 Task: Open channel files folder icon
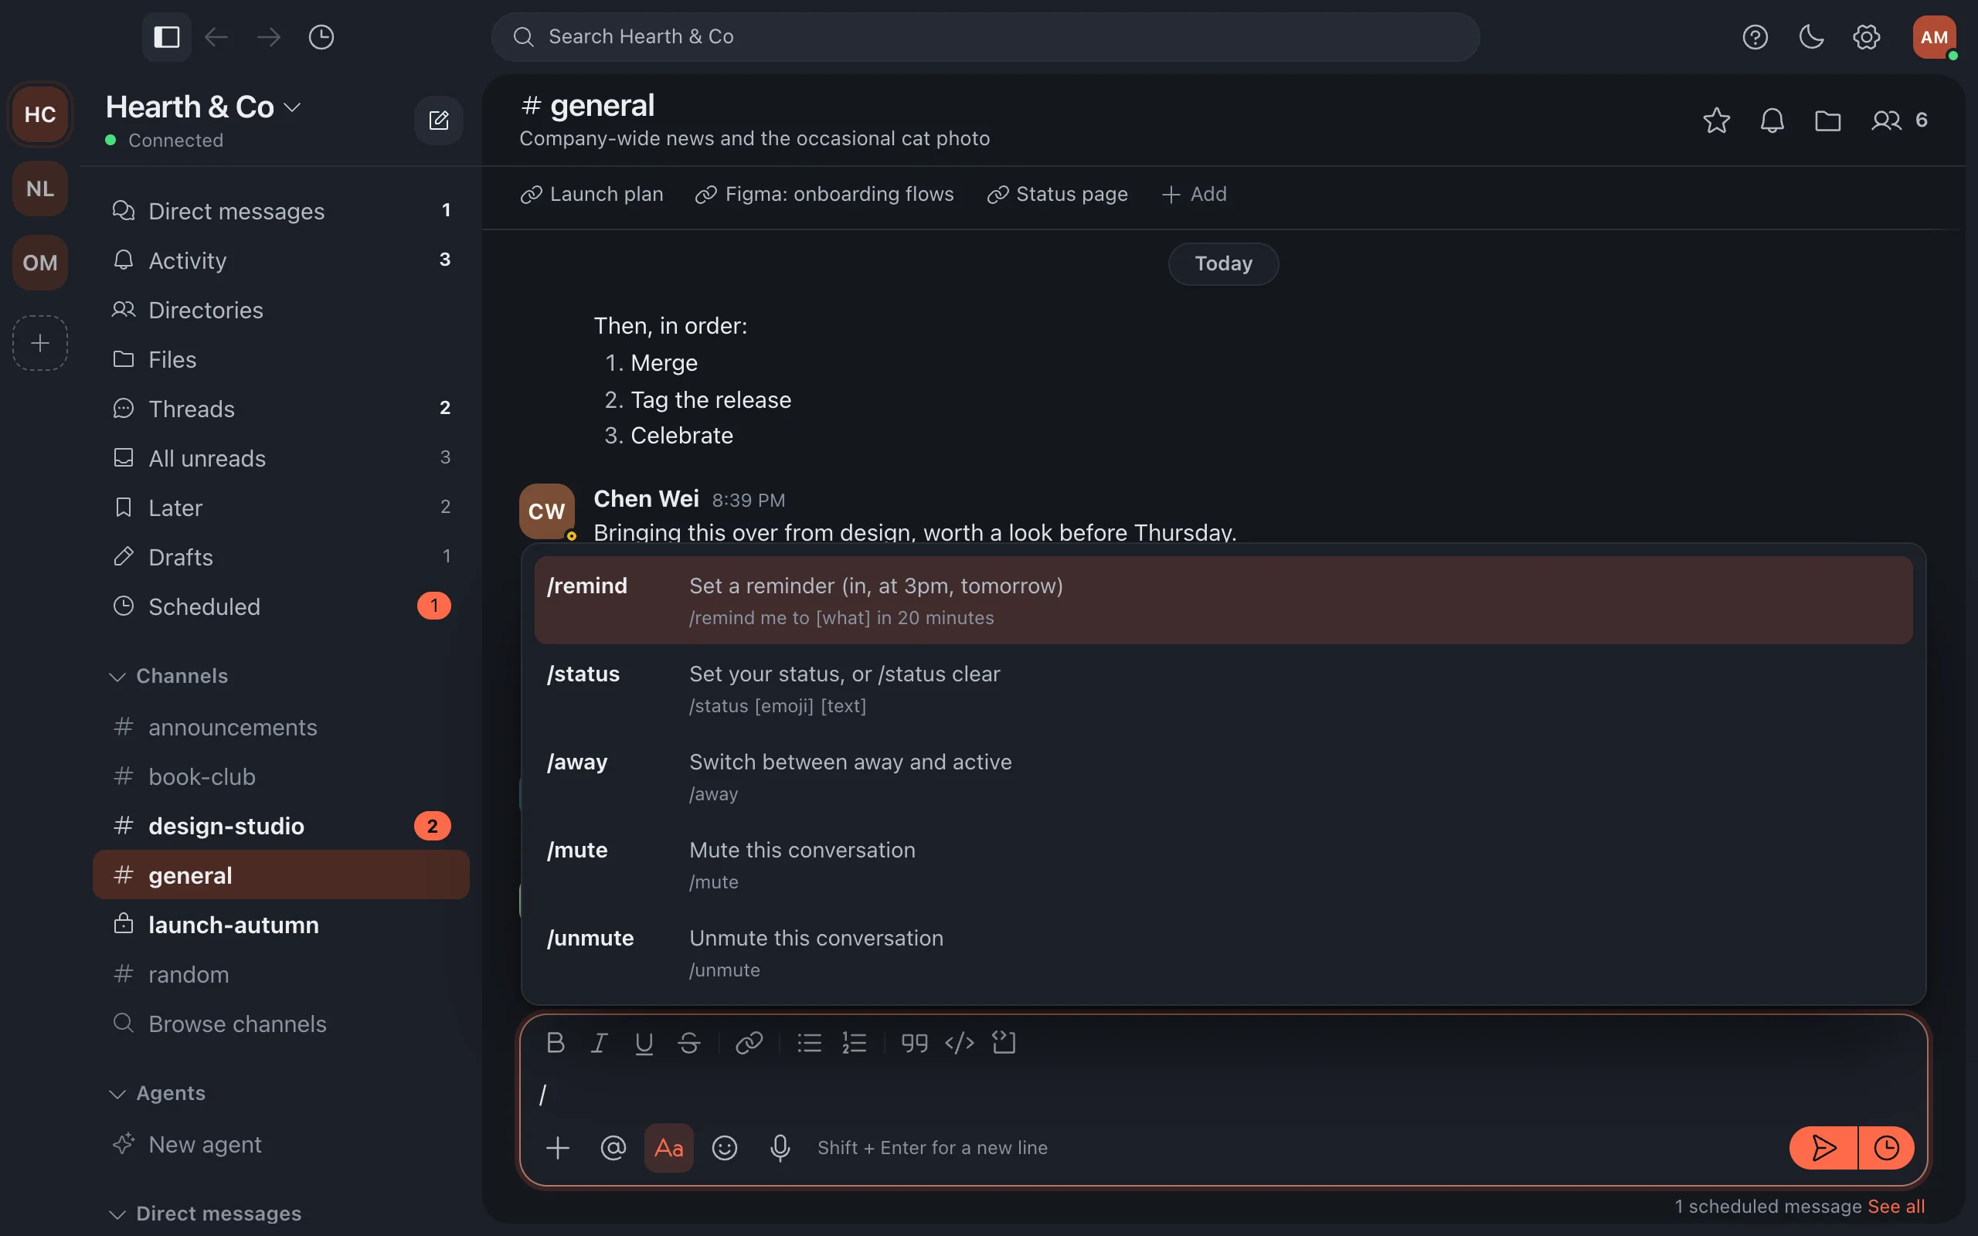pos(1827,121)
